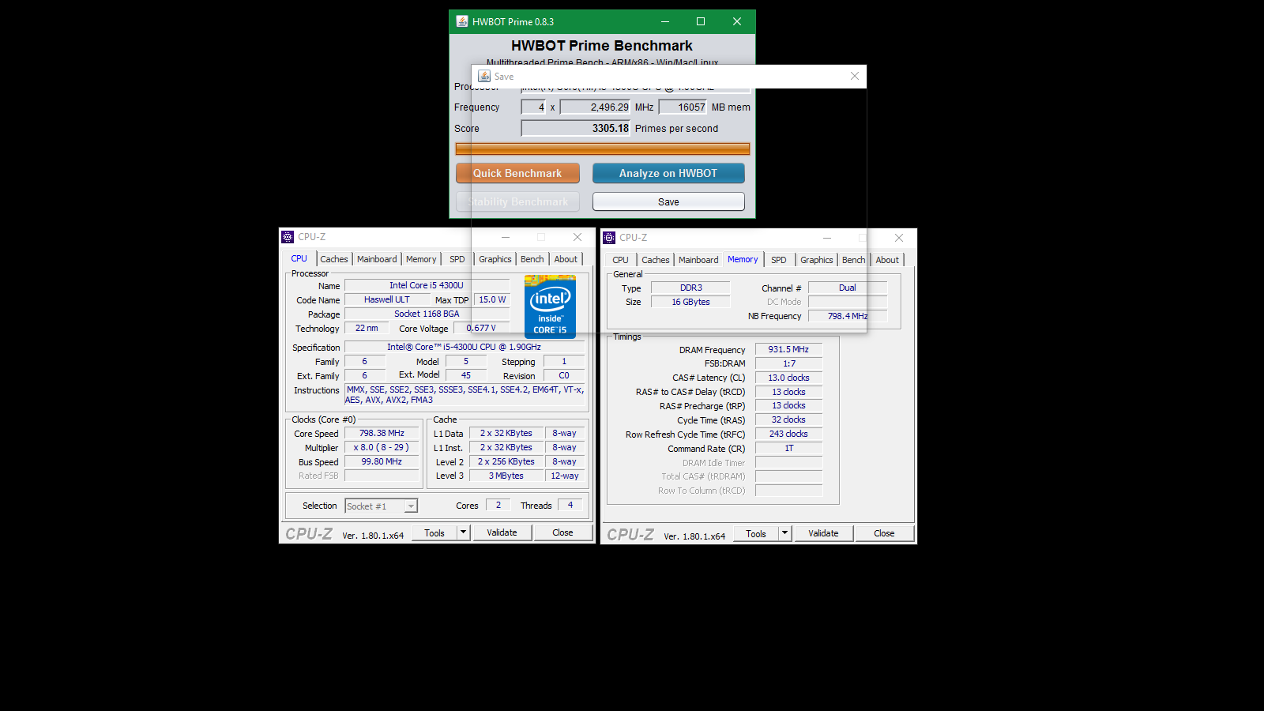Open About tab in right CPU-Z window

pyautogui.click(x=887, y=260)
